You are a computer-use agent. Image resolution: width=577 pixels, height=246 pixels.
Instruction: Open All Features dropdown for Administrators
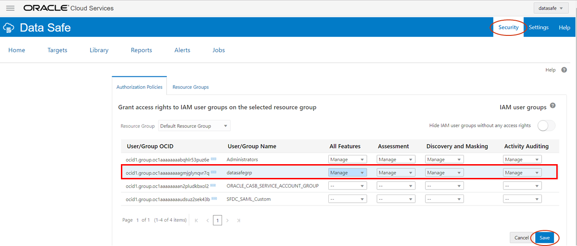tap(348, 160)
